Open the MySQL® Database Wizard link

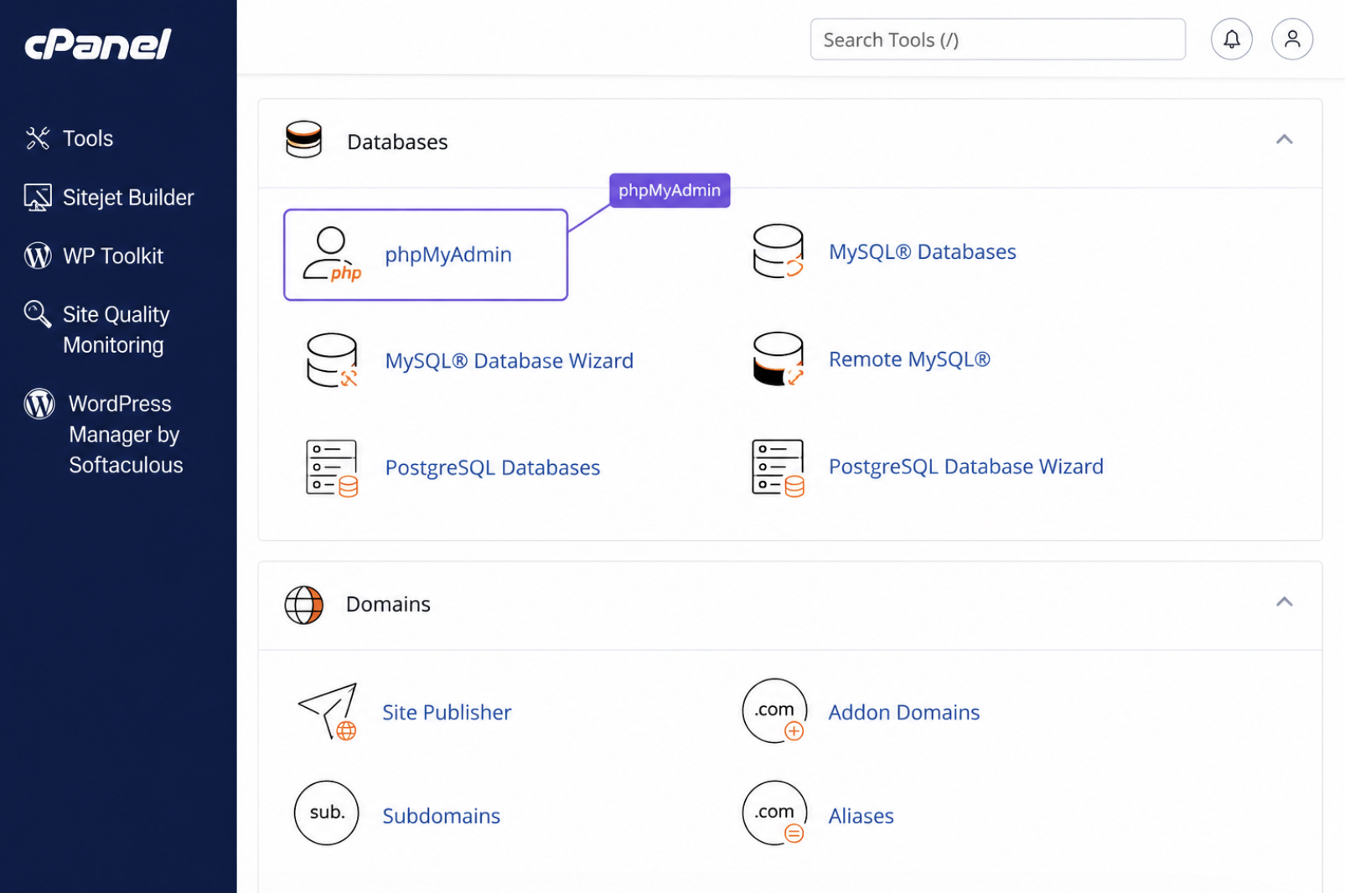(510, 360)
